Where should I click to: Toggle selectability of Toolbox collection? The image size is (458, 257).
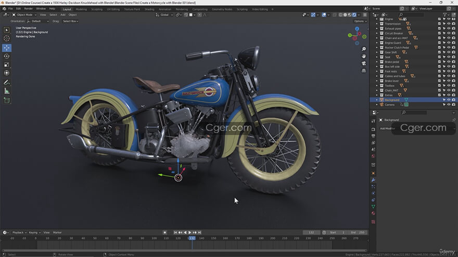tap(444, 86)
